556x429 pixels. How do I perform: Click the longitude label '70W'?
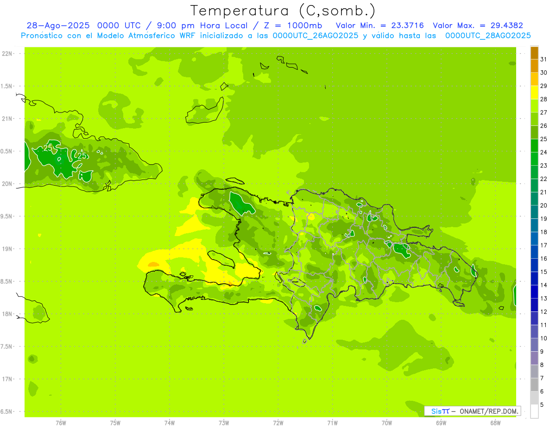point(386,423)
